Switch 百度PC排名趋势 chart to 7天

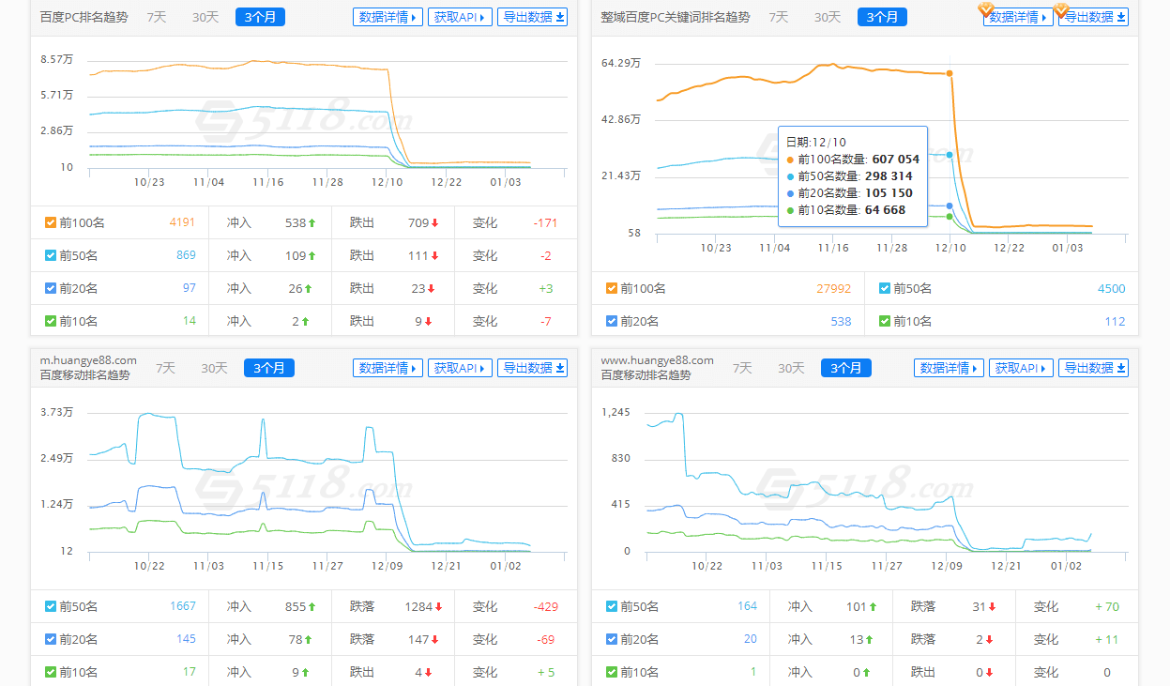156,17
